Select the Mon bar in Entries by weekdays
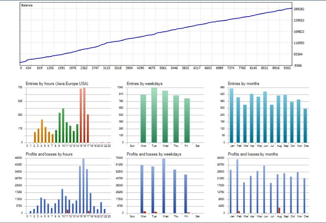Screen dimensions: 326x223 point(143,118)
